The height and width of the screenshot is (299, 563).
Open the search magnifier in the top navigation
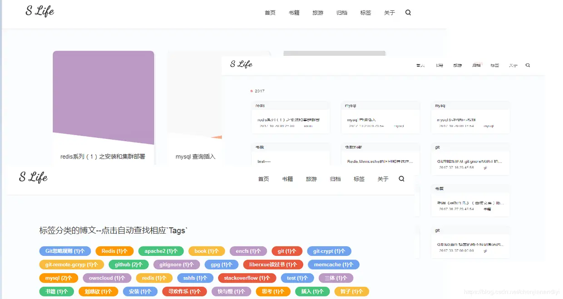coord(408,12)
